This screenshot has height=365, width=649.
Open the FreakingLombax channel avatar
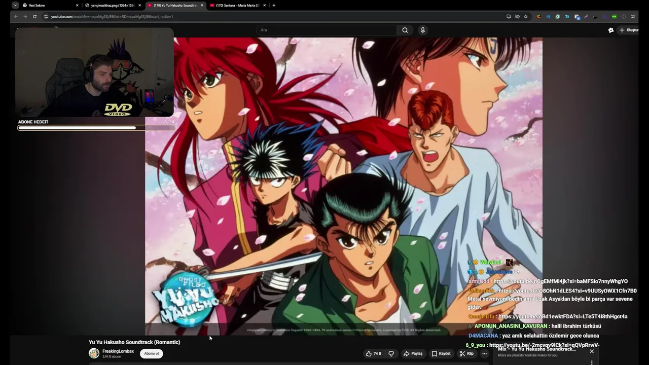coord(94,353)
